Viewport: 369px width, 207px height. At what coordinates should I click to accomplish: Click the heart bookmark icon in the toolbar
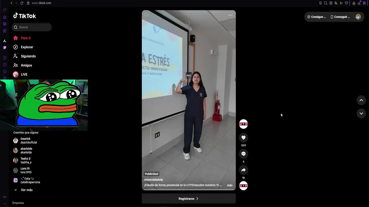point(346,3)
